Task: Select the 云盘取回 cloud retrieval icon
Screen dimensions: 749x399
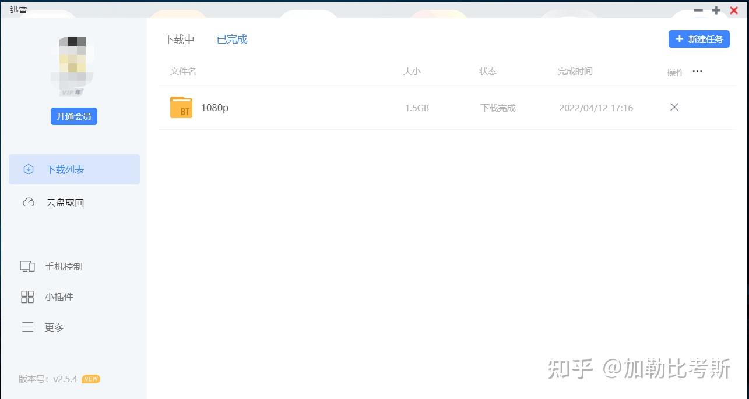Action: (27, 202)
